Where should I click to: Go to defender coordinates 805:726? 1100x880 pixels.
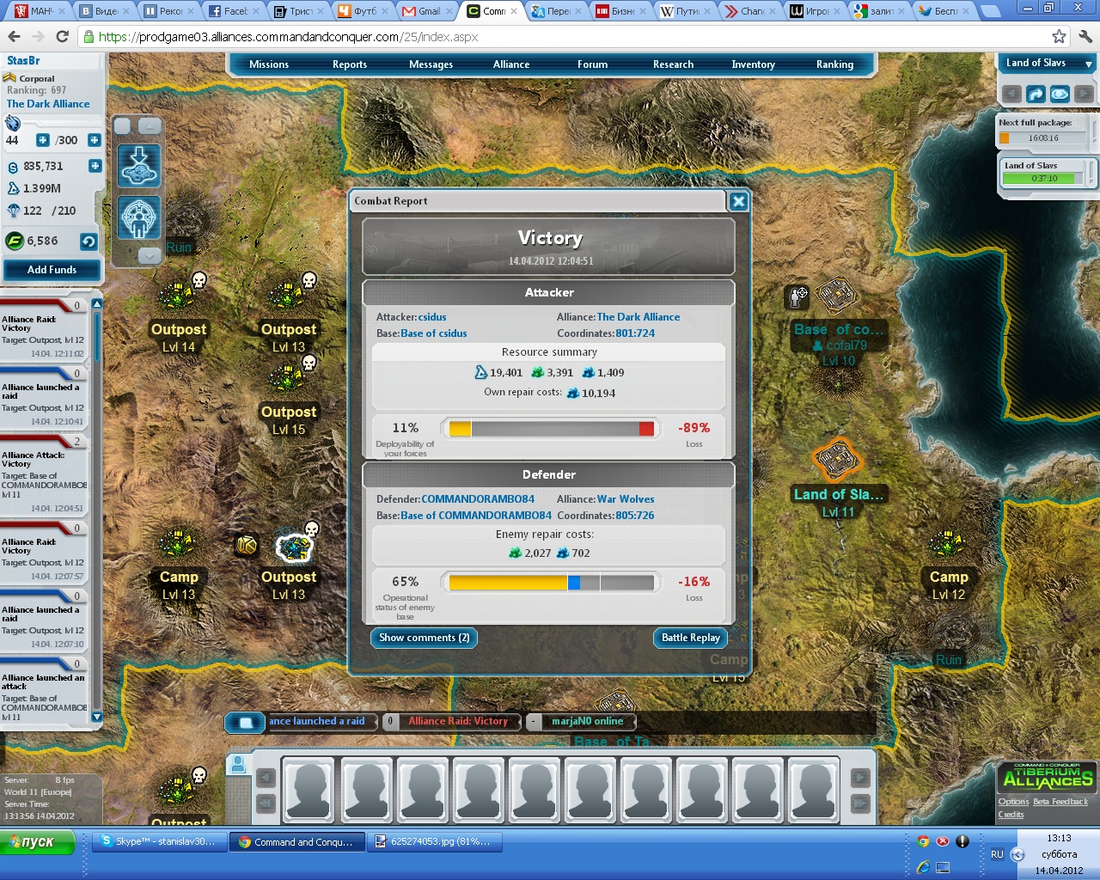click(635, 516)
